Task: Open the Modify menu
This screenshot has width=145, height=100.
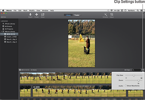Action: pyautogui.click(x=32, y=11)
